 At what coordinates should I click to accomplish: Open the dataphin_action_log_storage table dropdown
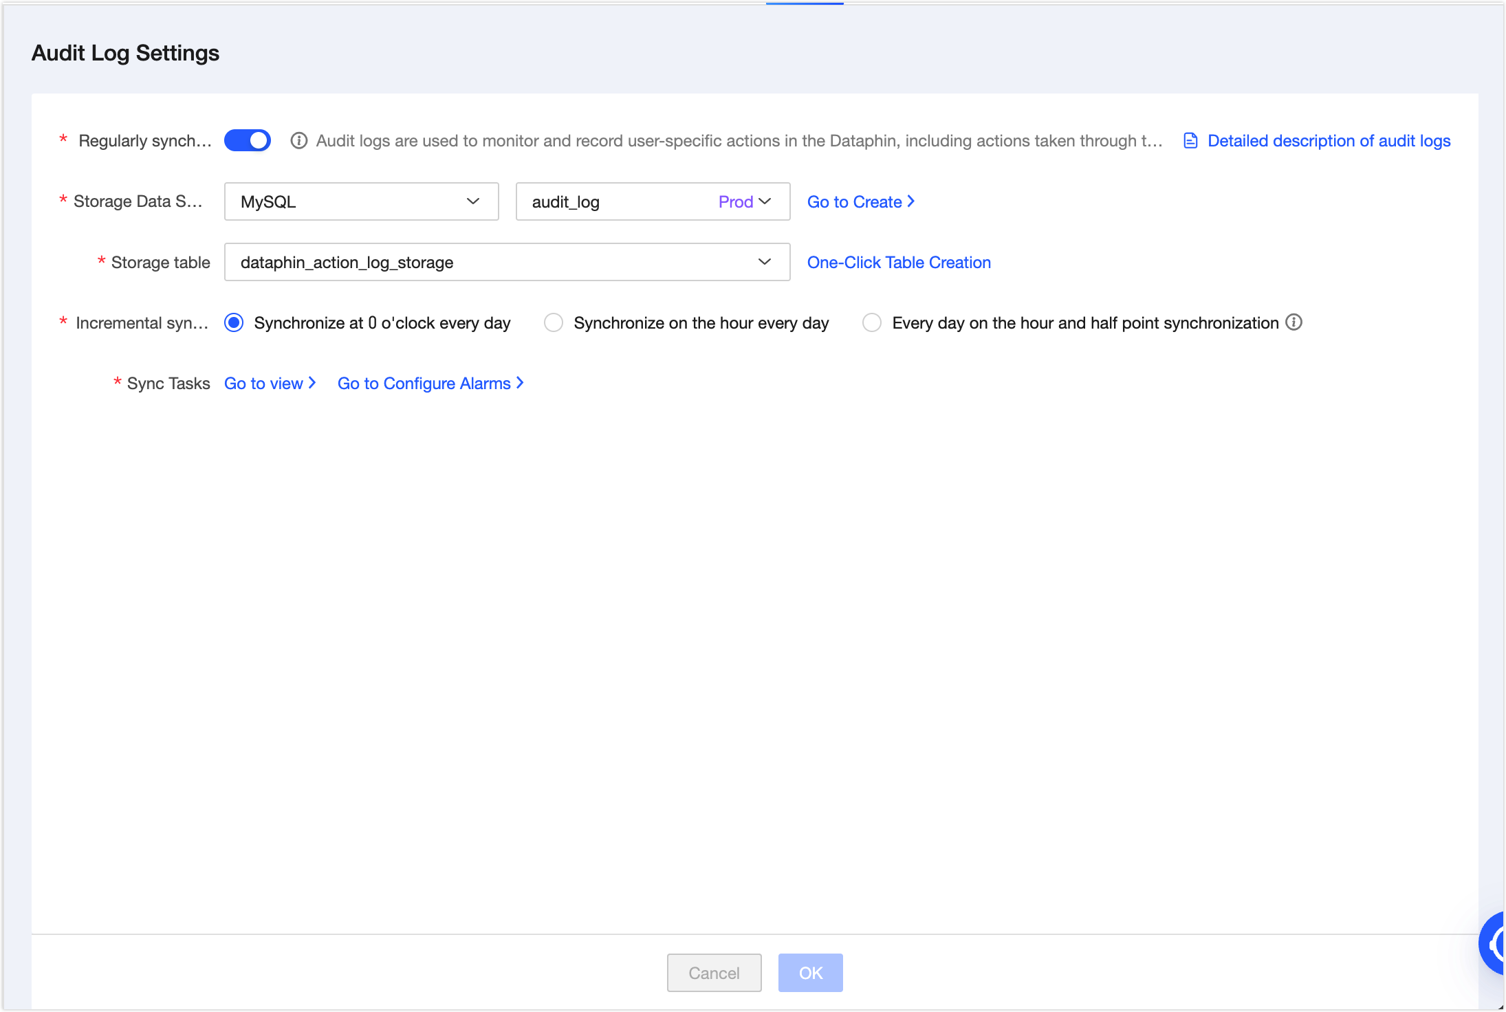(508, 262)
